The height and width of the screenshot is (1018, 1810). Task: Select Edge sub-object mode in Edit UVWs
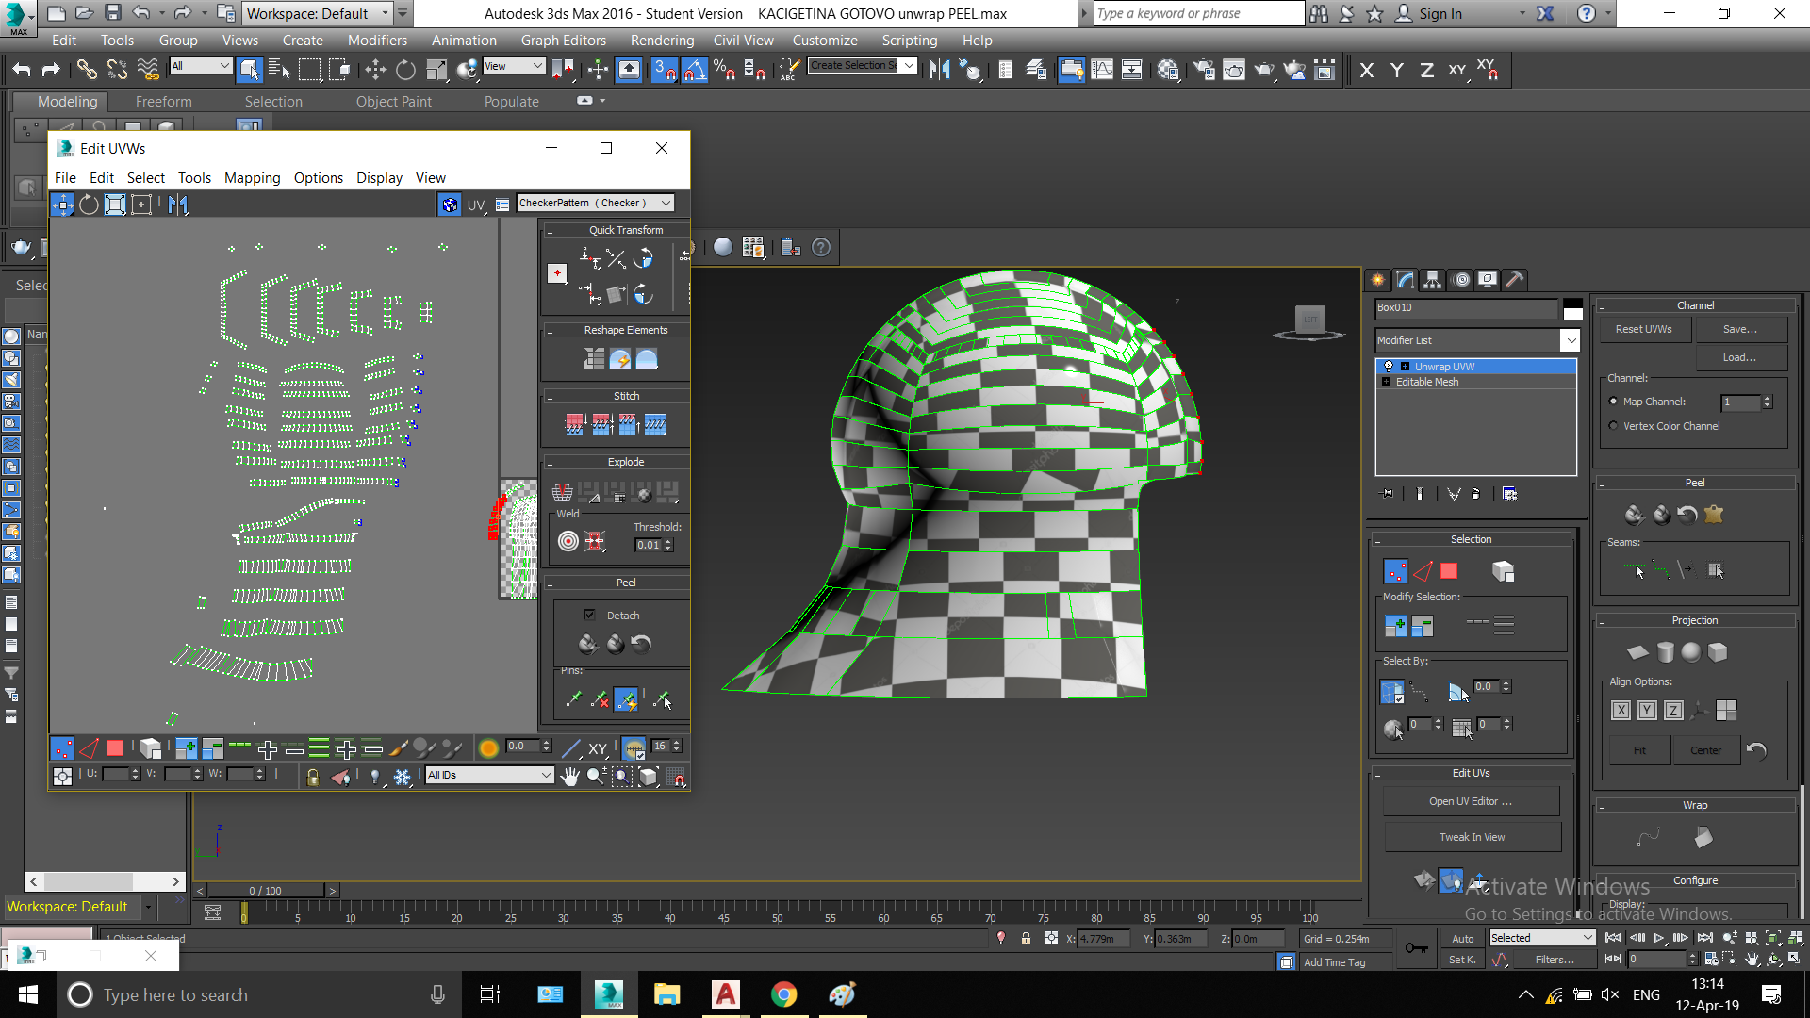click(x=89, y=748)
